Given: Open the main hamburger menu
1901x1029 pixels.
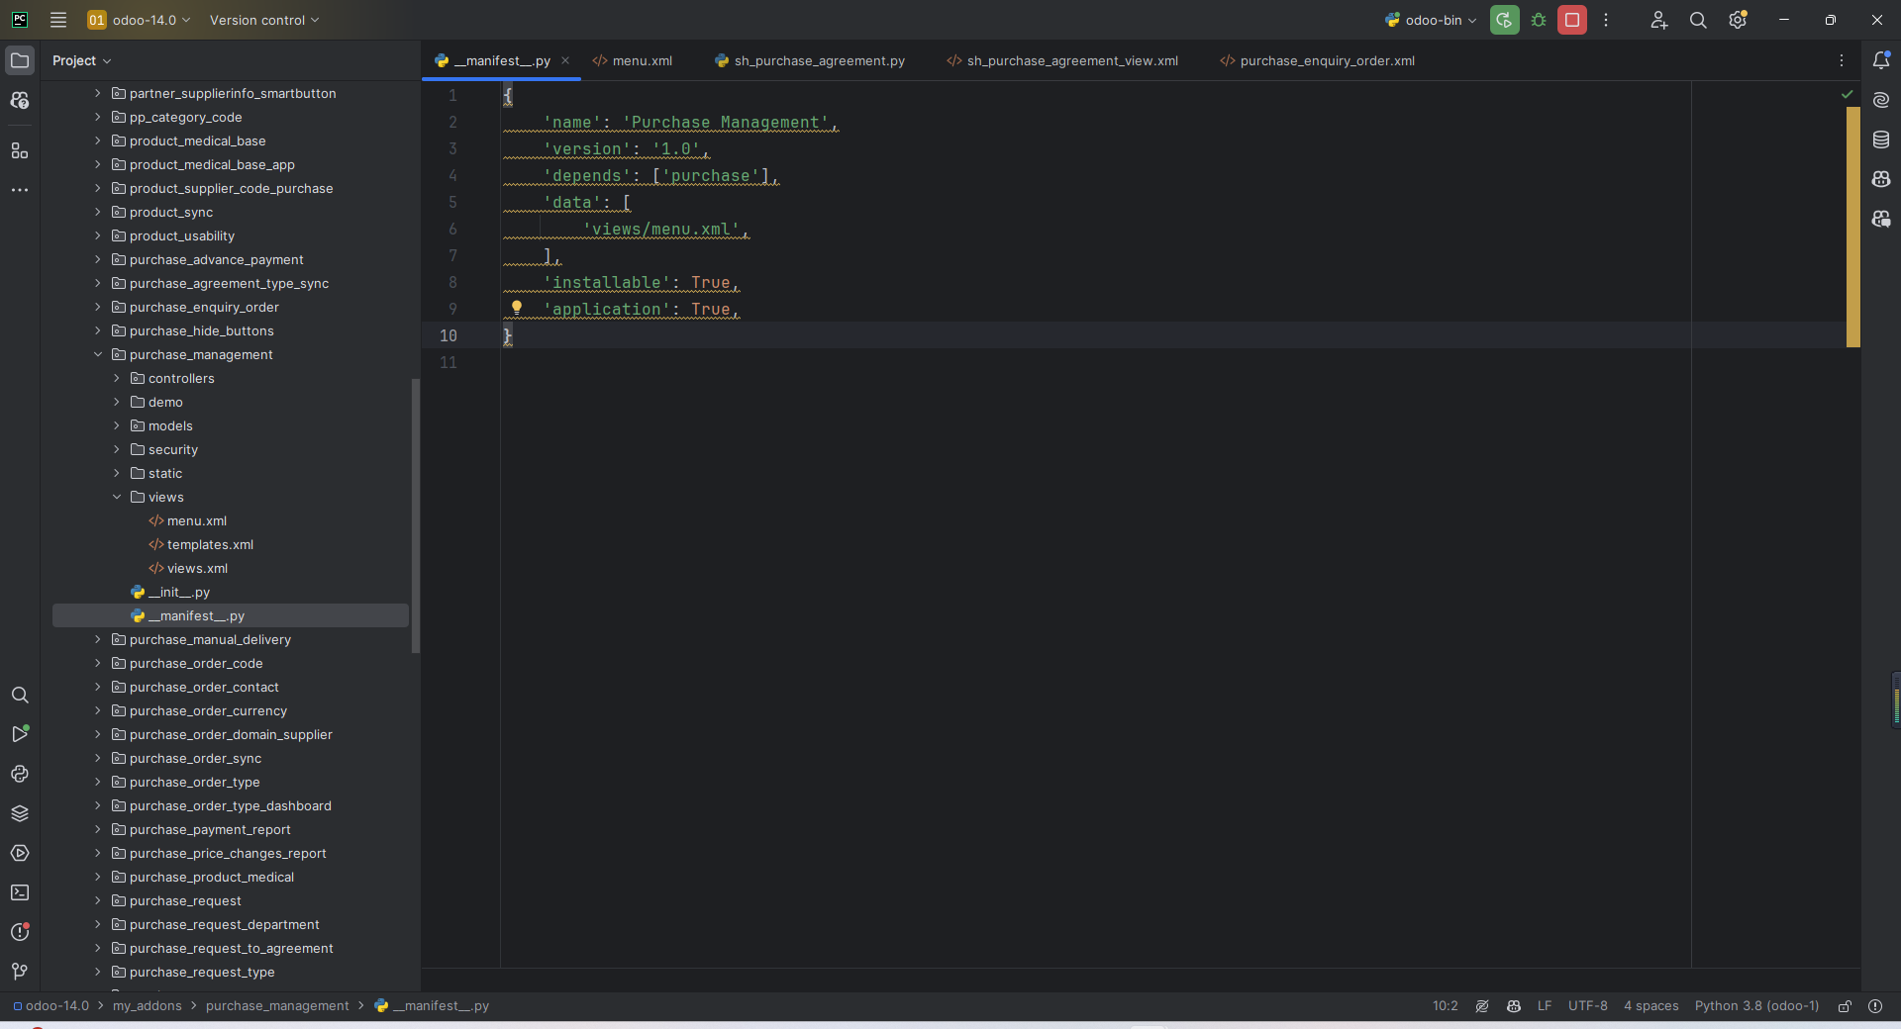Looking at the screenshot, I should click(58, 20).
